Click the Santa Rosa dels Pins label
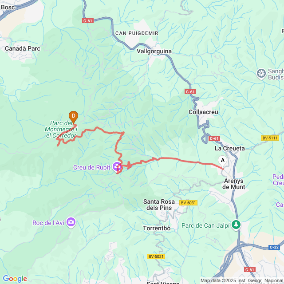Image resolution: width=284 pixels, height=284 pixels. pos(159,205)
